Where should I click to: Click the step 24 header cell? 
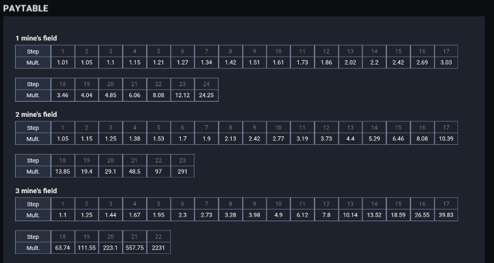206,84
